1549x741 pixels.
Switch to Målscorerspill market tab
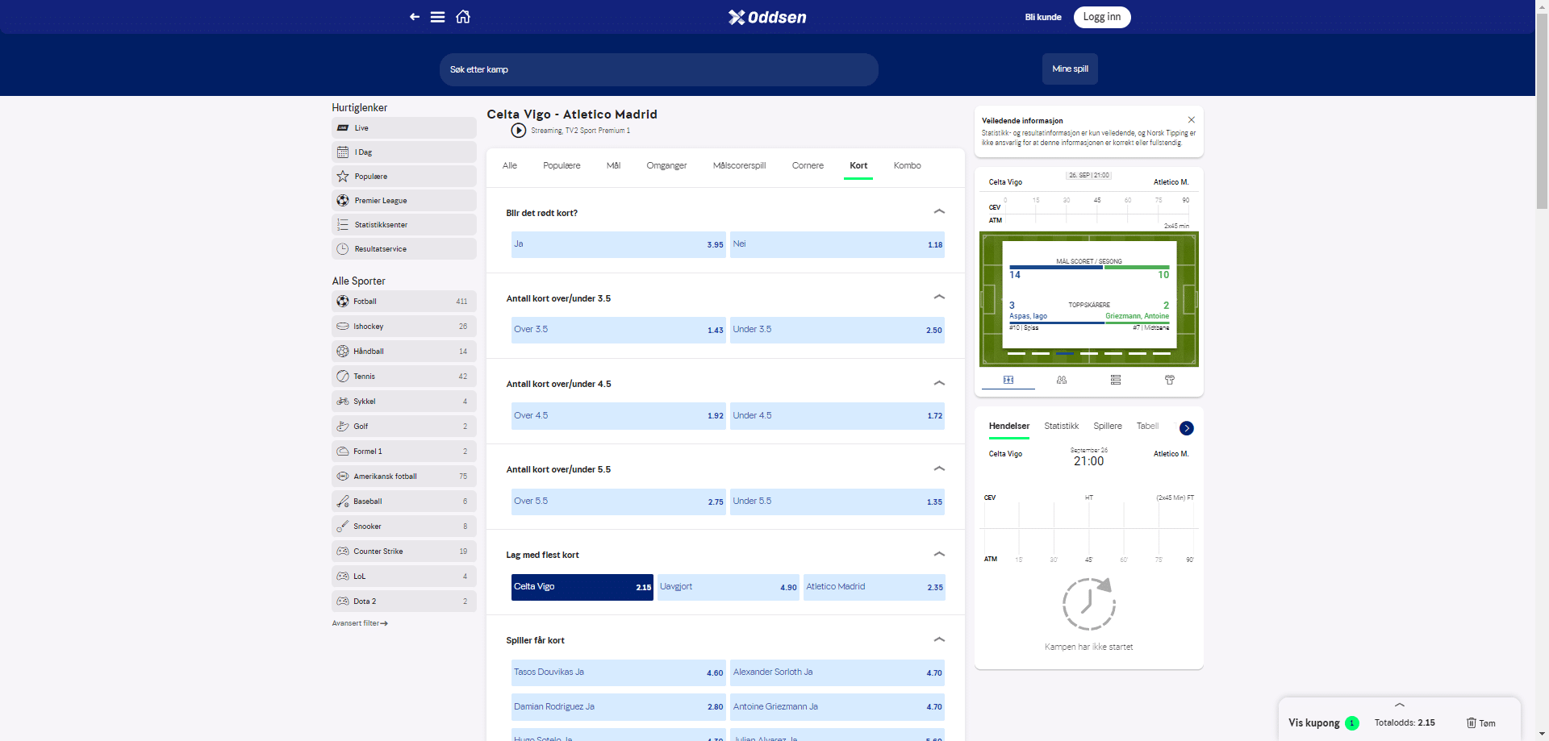[739, 165]
